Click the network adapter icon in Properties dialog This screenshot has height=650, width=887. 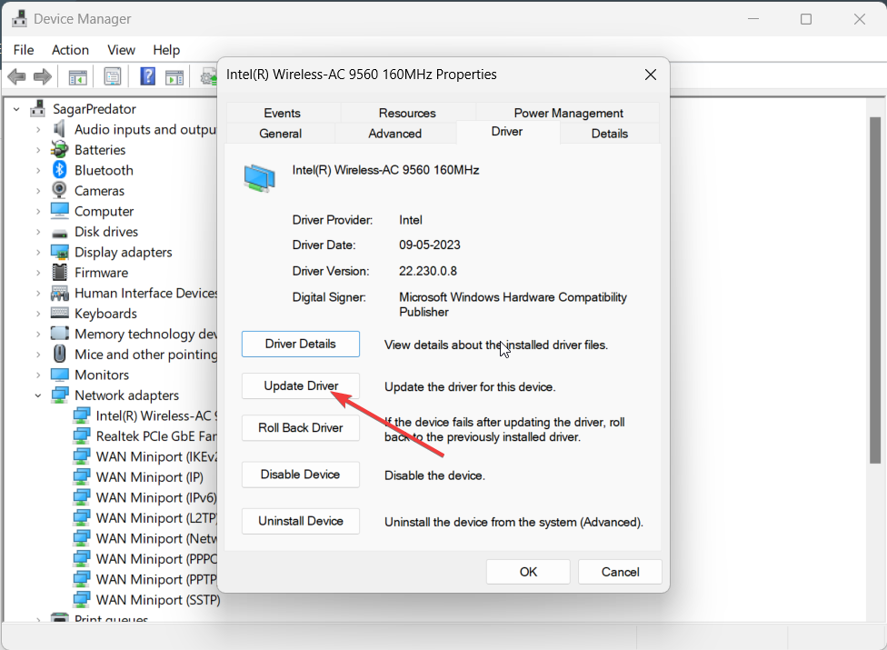(x=260, y=178)
